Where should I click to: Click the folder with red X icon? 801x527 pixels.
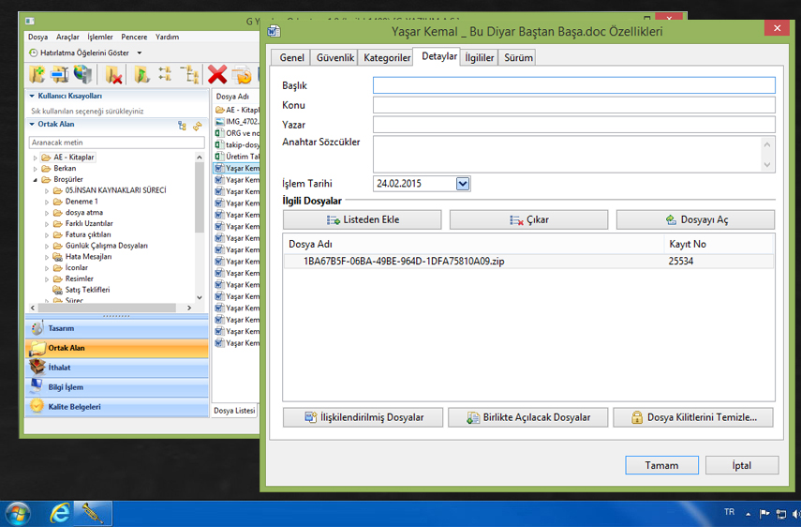click(x=114, y=75)
